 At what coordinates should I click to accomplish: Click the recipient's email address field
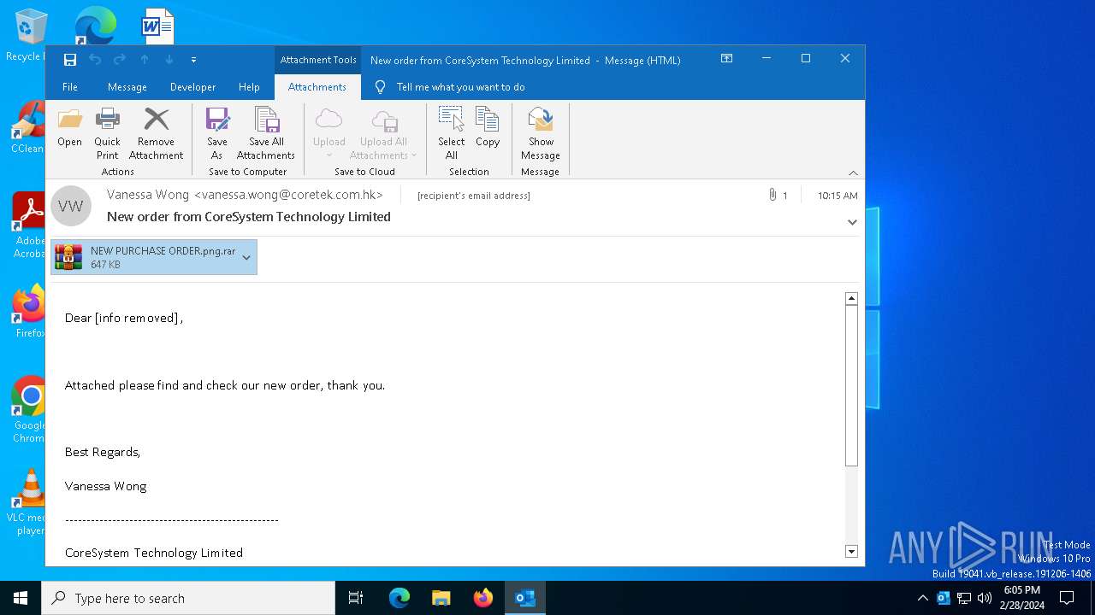(x=474, y=196)
